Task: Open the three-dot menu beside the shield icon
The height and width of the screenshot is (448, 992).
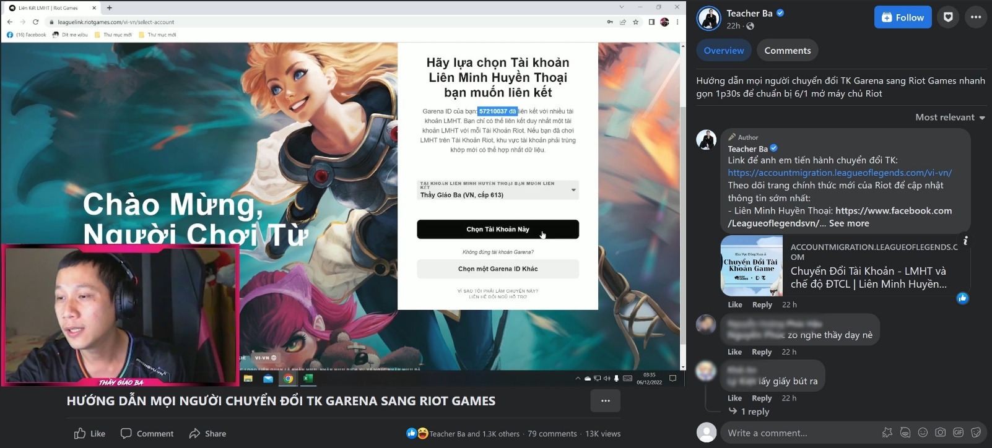Action: pos(976,17)
